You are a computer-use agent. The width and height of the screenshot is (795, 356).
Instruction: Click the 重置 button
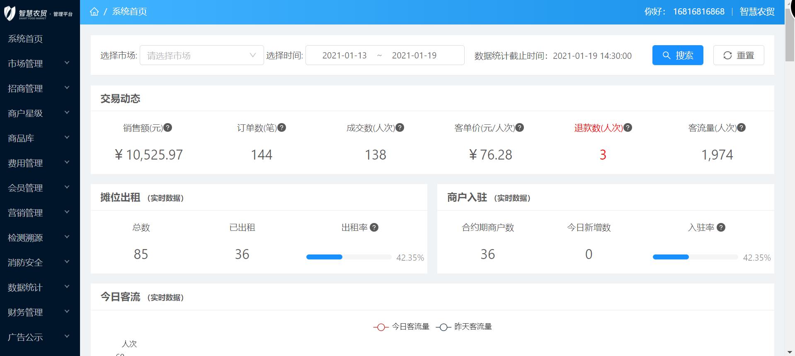tap(738, 55)
